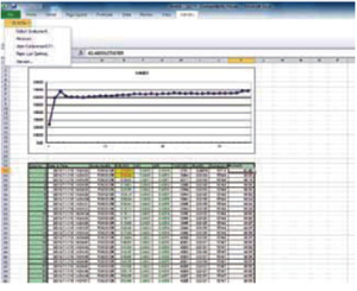The image size is (357, 291).
Task: Open the Page Layout ribbon tab
Action: (76, 14)
